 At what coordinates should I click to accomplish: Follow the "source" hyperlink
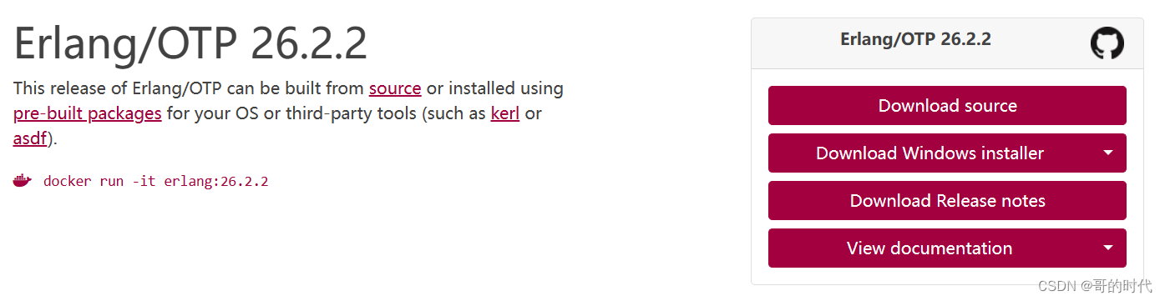click(x=395, y=88)
